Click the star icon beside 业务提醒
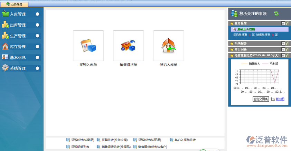Viewport: 291px width, 151px height. [232, 23]
